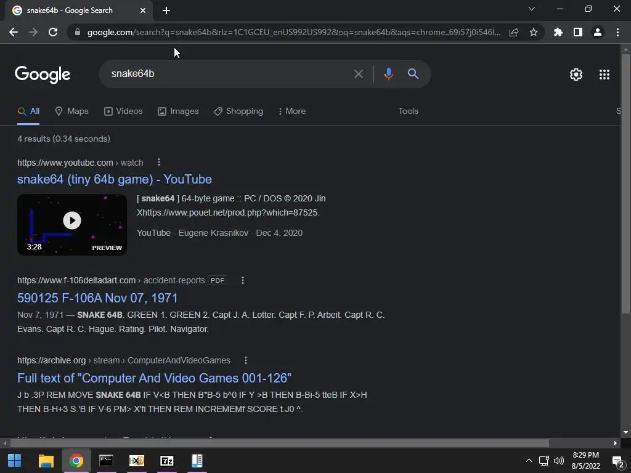Switch to the Videos tab

tap(123, 111)
